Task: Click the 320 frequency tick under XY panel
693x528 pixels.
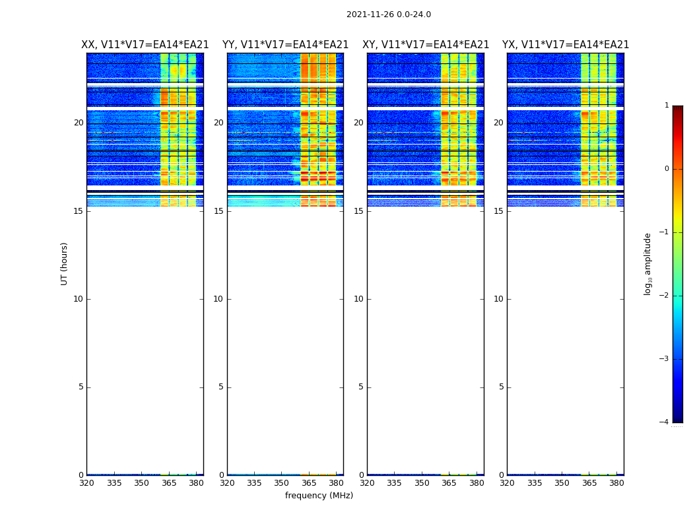Action: pos(367,483)
